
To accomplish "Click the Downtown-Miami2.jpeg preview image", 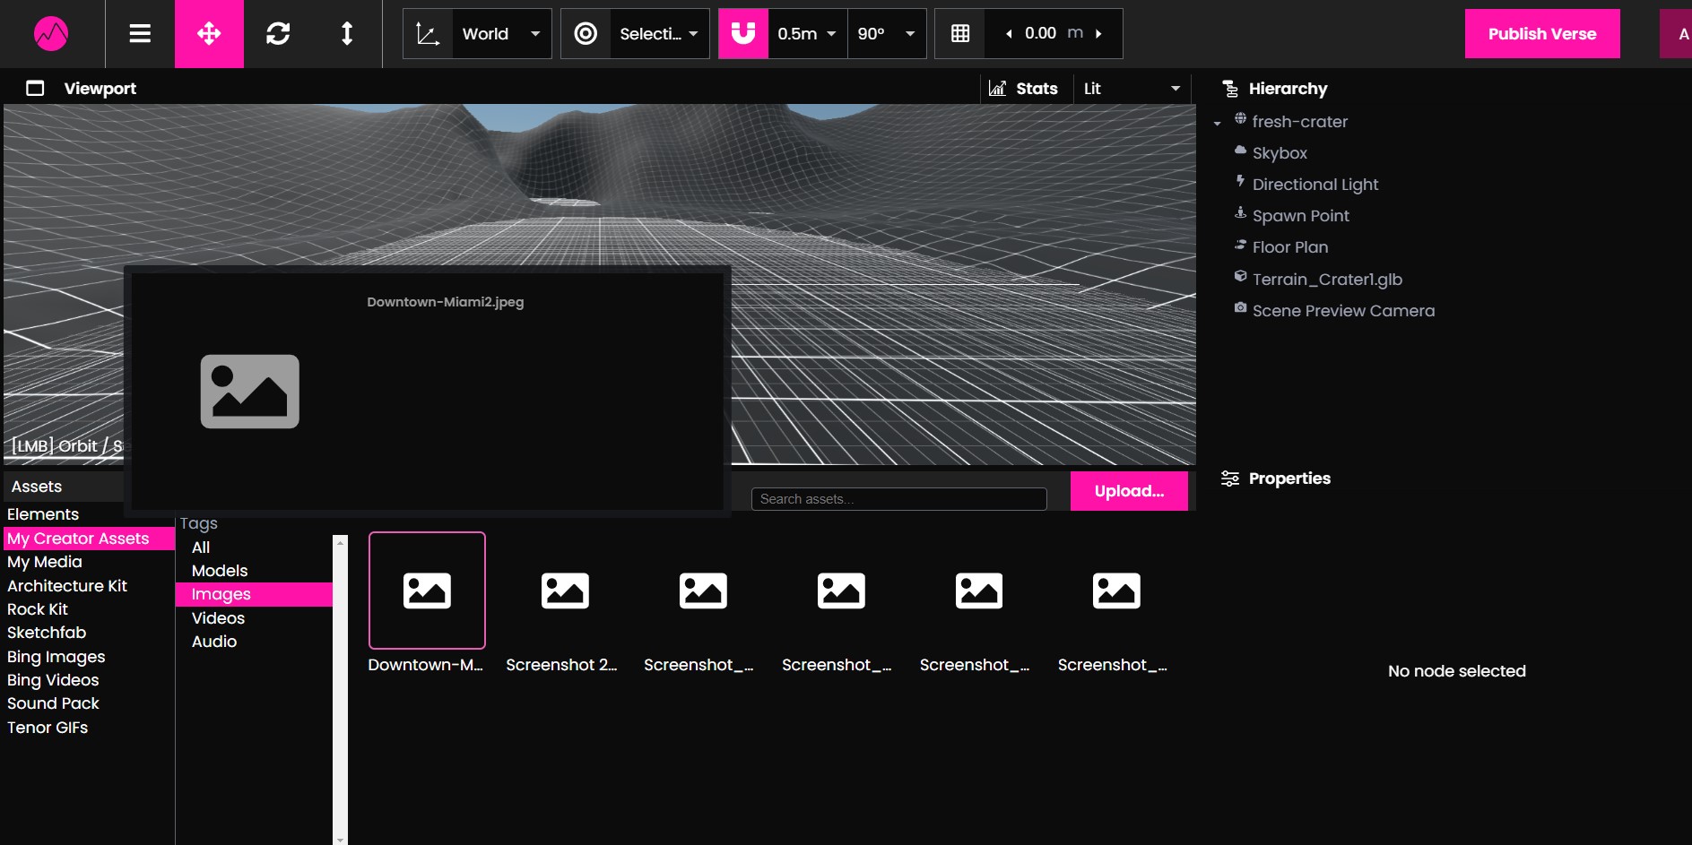I will coord(249,392).
